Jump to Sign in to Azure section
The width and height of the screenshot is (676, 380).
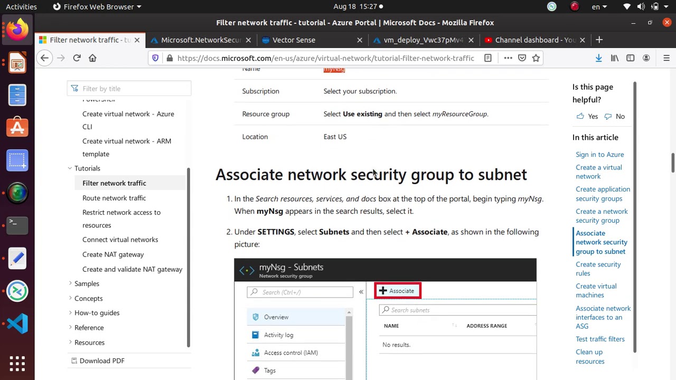pyautogui.click(x=599, y=155)
